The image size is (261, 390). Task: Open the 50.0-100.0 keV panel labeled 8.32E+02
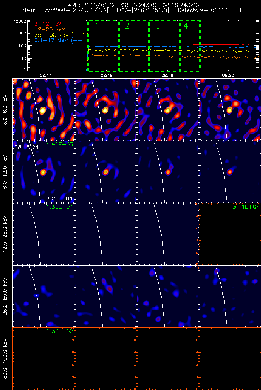tap(43, 358)
